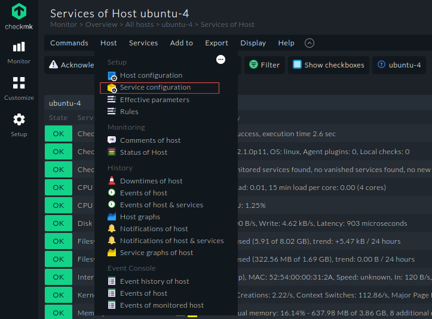Click the Events of monitored host icon
432x319 pixels.
tap(112, 305)
